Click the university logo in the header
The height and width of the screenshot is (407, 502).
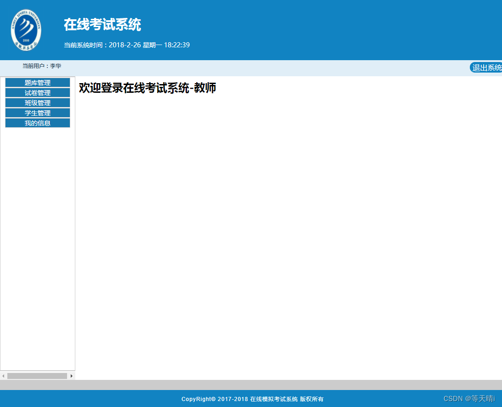click(x=25, y=29)
